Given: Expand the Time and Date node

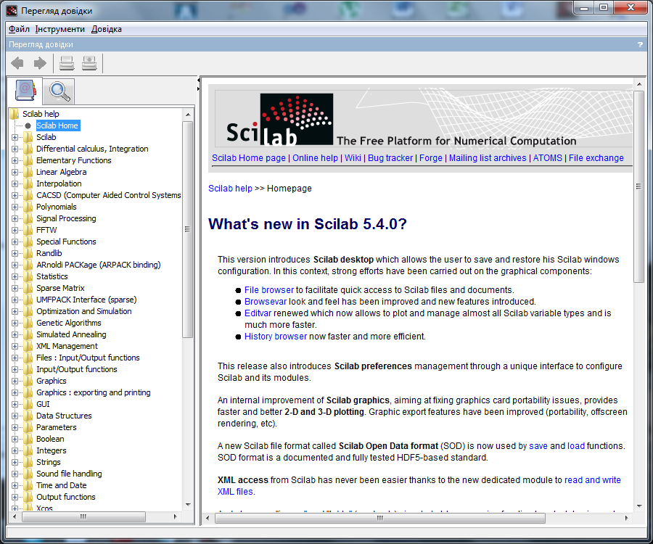Looking at the screenshot, I should (x=15, y=485).
